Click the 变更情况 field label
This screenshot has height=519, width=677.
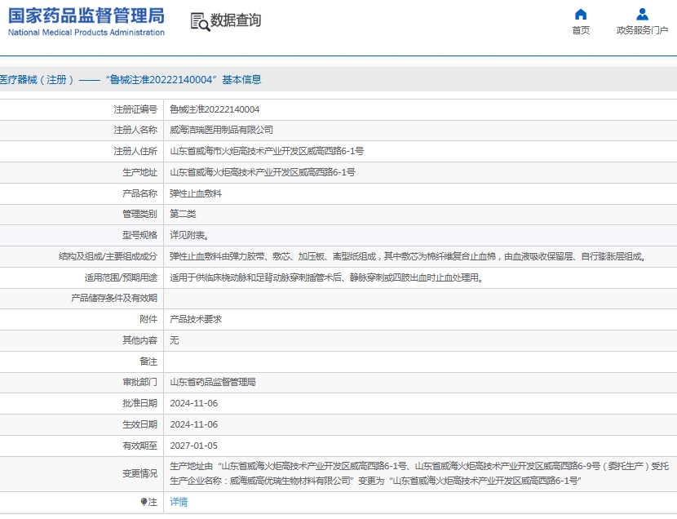pos(140,473)
